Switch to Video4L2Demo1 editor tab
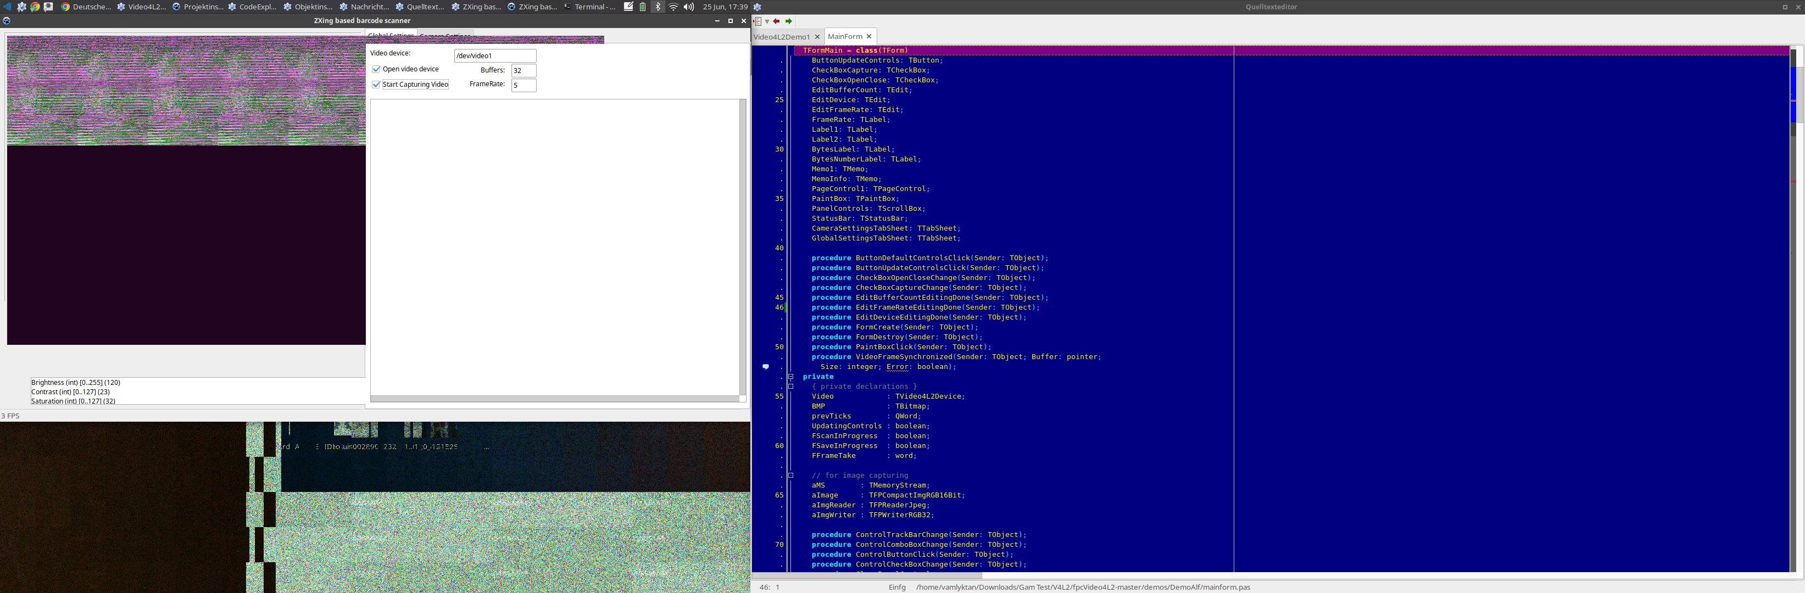This screenshot has height=593, width=1805. coord(781,37)
